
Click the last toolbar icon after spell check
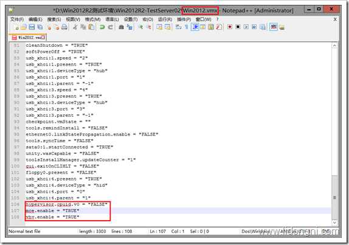[282, 27]
